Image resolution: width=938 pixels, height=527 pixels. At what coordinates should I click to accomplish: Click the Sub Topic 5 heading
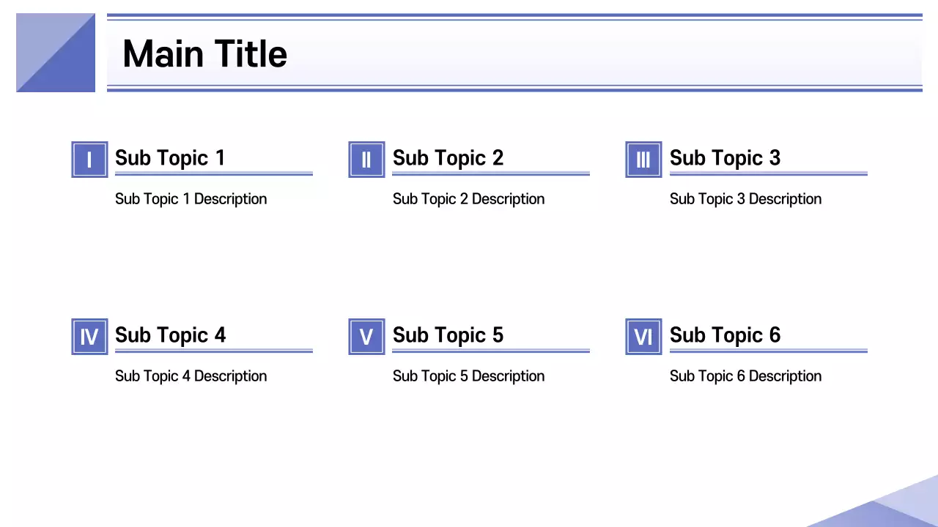[x=448, y=335]
